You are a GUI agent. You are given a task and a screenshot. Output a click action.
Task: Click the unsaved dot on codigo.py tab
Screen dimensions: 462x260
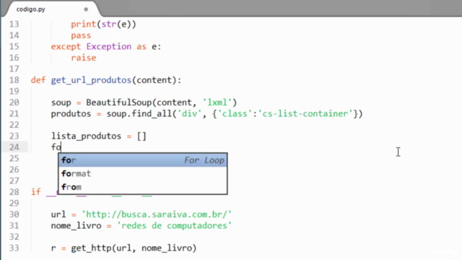pos(86,9)
